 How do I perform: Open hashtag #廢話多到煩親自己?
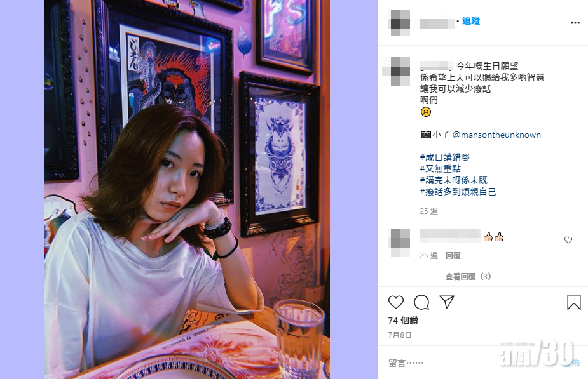[458, 192]
